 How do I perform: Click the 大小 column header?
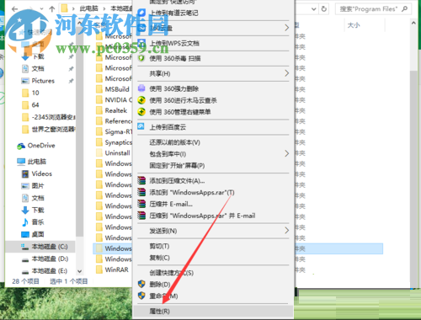354,25
